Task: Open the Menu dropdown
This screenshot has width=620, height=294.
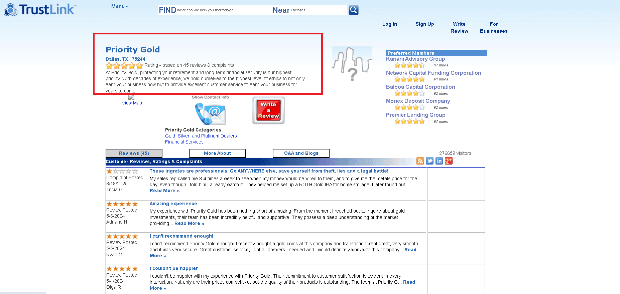Action: pyautogui.click(x=119, y=6)
